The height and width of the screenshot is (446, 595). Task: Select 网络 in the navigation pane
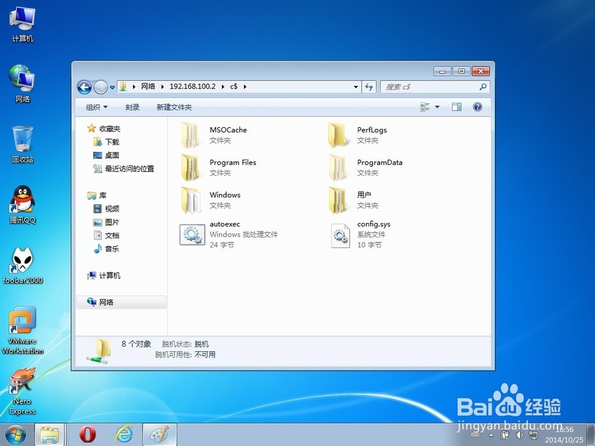point(121,302)
